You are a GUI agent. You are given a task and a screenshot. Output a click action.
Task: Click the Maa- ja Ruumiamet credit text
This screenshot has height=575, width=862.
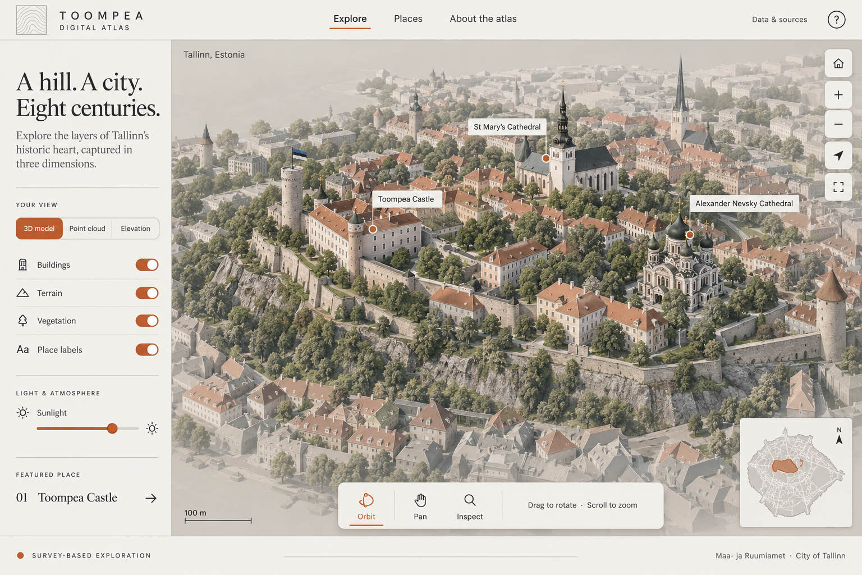click(750, 556)
